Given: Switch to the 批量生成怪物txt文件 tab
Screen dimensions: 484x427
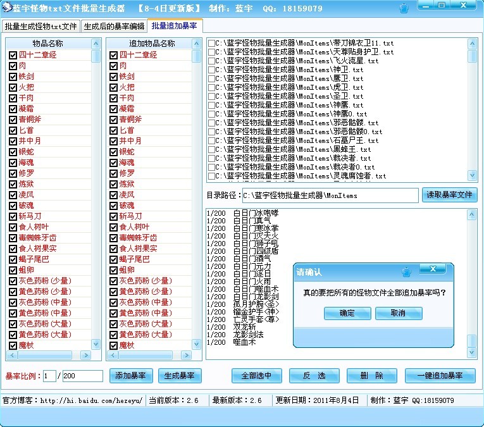Looking at the screenshot, I should 41,27.
